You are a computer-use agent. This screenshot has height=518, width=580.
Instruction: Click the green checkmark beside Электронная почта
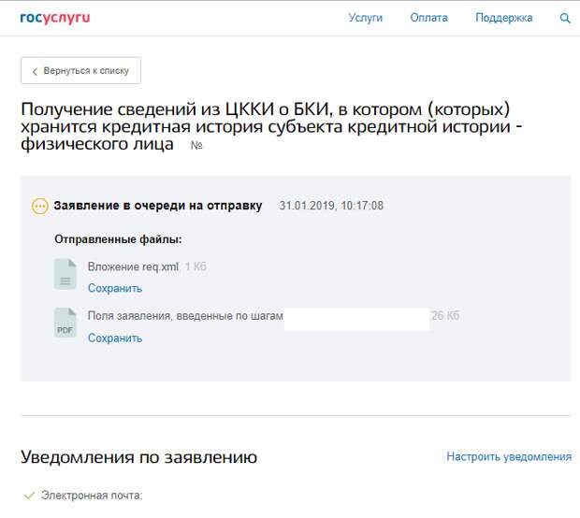(x=29, y=495)
